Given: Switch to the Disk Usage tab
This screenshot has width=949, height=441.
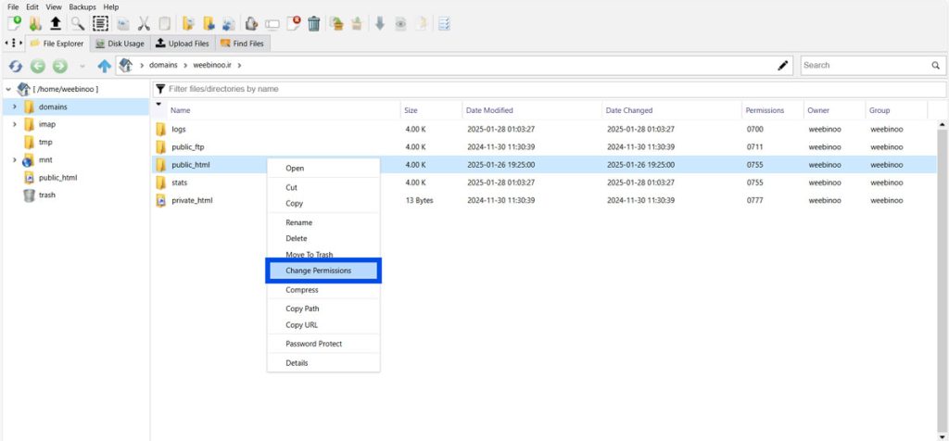Looking at the screenshot, I should pyautogui.click(x=120, y=44).
